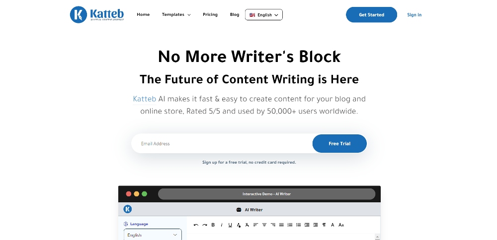Image resolution: width=497 pixels, height=240 pixels.
Task: Click the Katteb logo in the header
Action: [97, 14]
